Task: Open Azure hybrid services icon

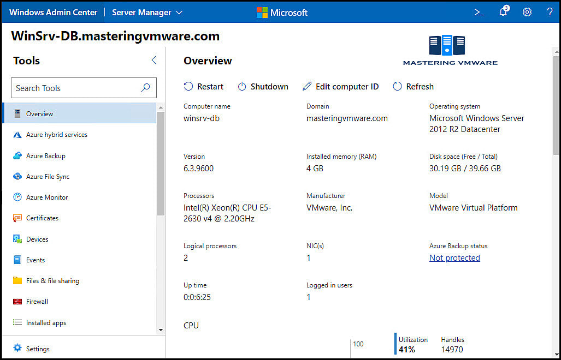Action: click(17, 135)
